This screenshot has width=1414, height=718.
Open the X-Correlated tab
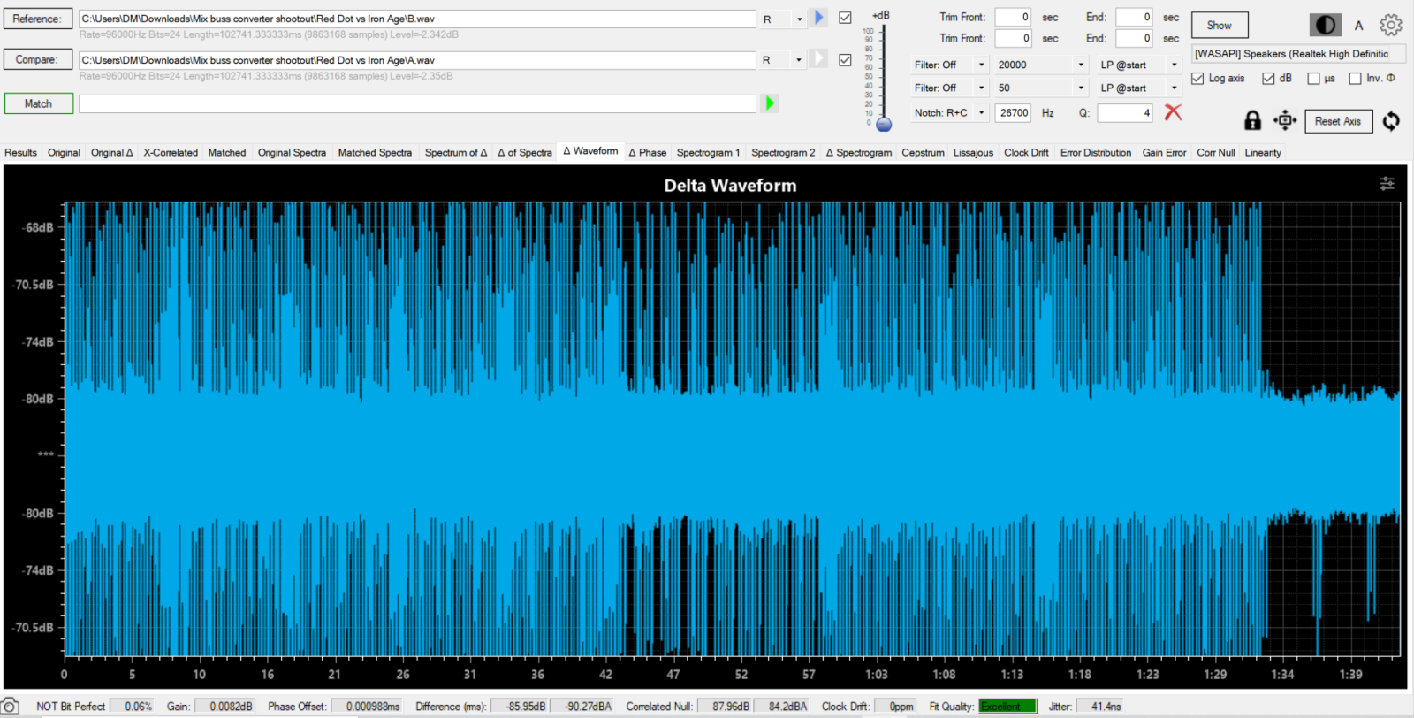[171, 152]
